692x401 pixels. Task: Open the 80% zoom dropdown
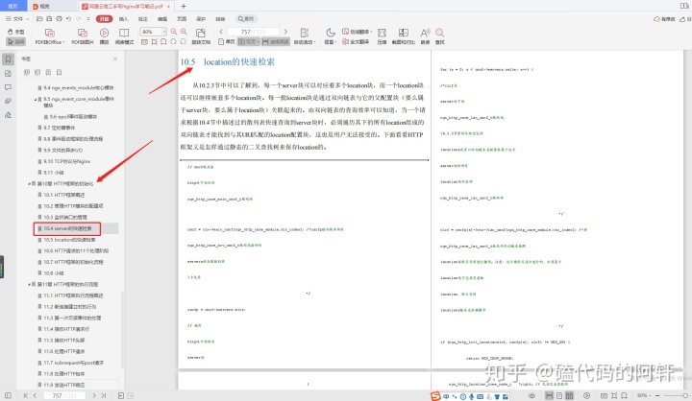point(153,32)
